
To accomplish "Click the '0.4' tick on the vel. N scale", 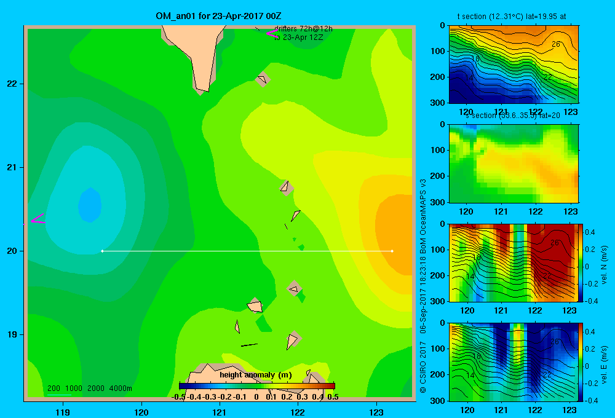I will 590,232.
